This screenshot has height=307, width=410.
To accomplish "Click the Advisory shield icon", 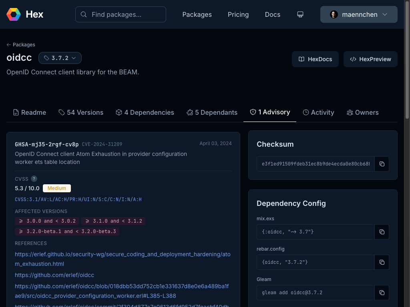I will (253, 112).
